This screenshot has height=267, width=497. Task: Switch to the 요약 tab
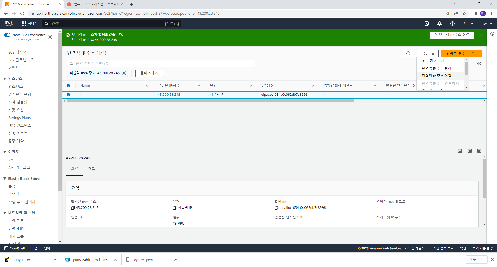(x=75, y=169)
